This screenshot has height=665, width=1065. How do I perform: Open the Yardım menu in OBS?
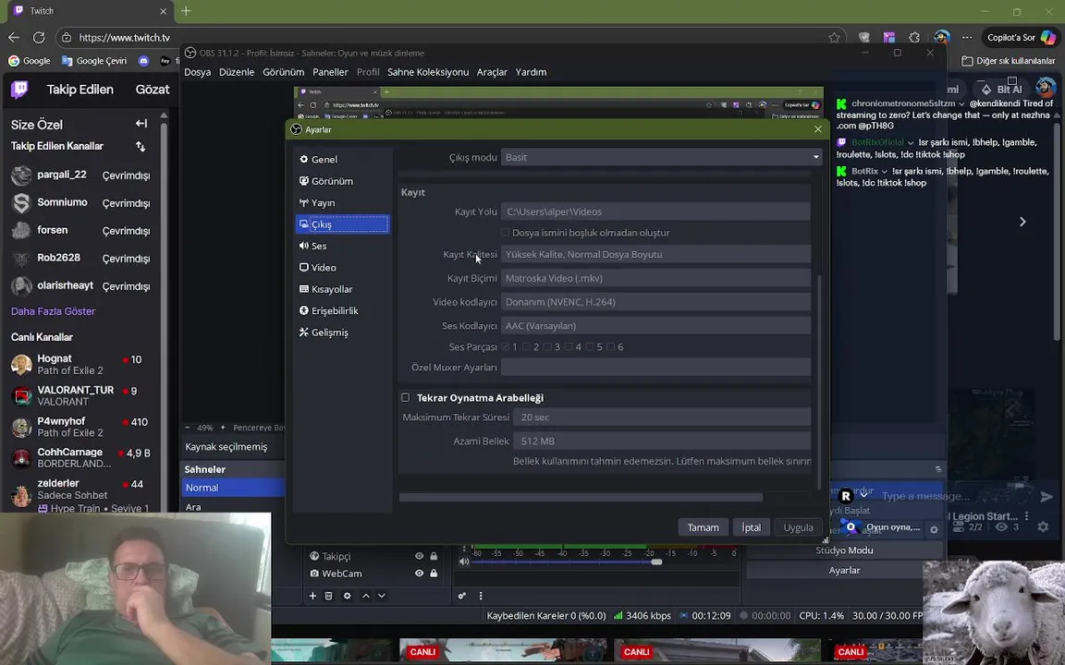[x=532, y=72]
